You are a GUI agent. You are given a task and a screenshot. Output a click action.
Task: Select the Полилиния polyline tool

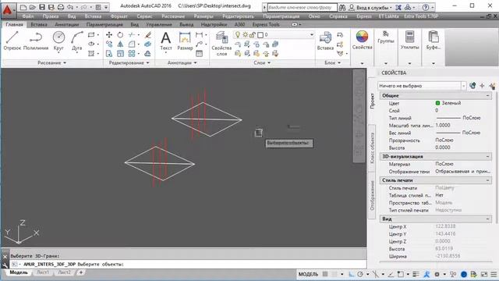pos(36,41)
